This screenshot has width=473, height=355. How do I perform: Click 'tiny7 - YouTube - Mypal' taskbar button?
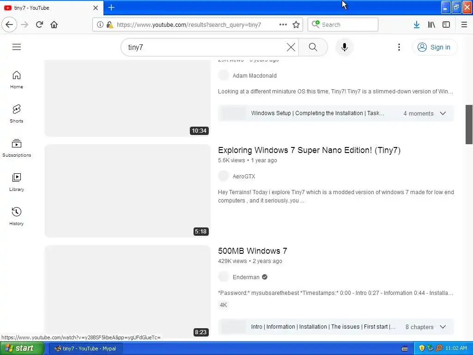coord(85,349)
